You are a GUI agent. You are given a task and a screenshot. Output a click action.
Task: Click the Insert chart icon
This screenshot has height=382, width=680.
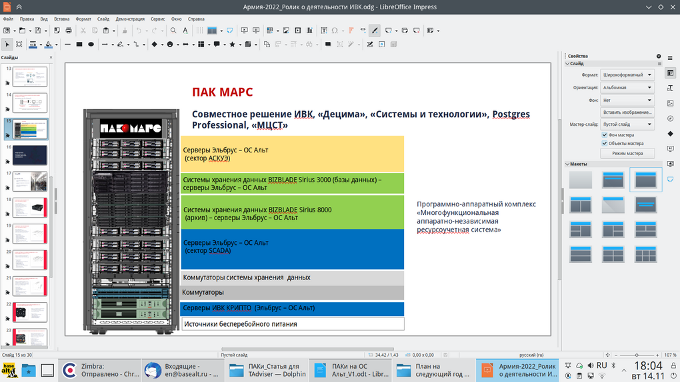coord(309,31)
